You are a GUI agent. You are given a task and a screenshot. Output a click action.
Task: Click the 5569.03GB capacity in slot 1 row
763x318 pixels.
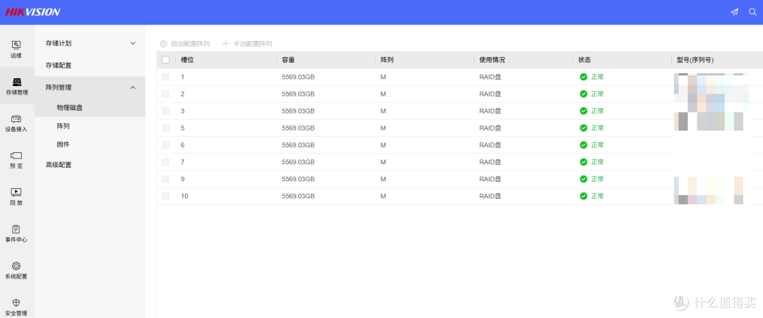(298, 77)
